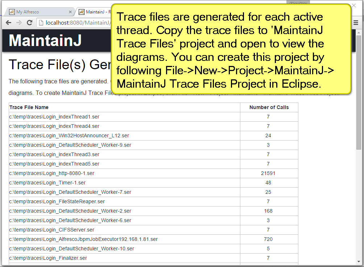Click the vertical scrollbar thumb
The width and height of the screenshot is (364, 267).
point(359,92)
